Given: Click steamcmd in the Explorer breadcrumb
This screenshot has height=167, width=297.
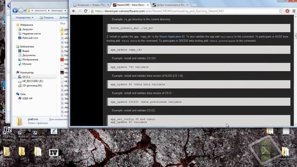Looking at the screenshot, I should click(x=40, y=11).
